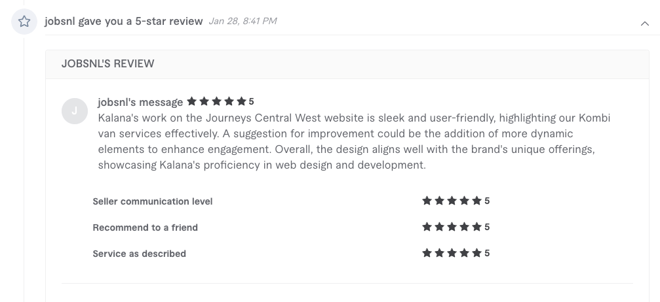Click the review message paragraph text
This screenshot has width=660, height=302.
354,141
